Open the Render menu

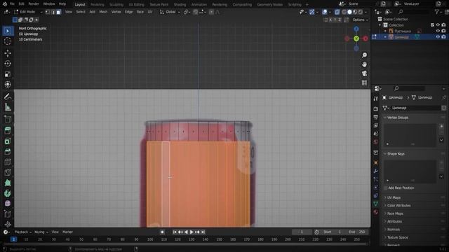34,4
